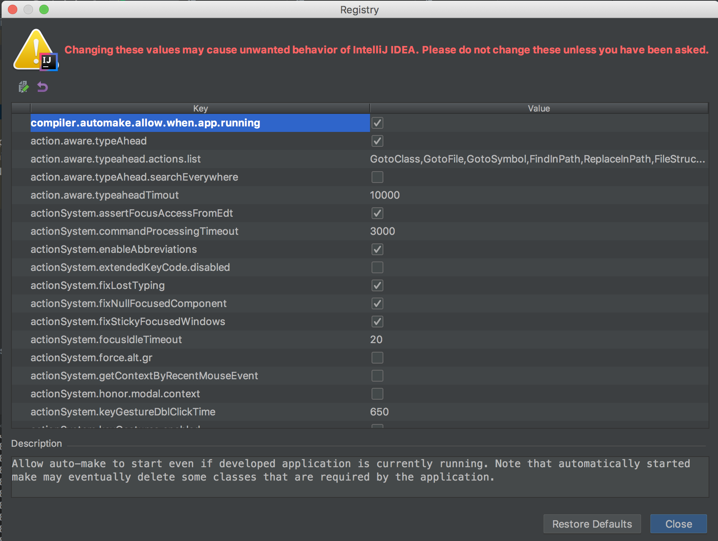Select actionSystem.getContextByRecentMouseEvent key
718x541 pixels.
(144, 376)
